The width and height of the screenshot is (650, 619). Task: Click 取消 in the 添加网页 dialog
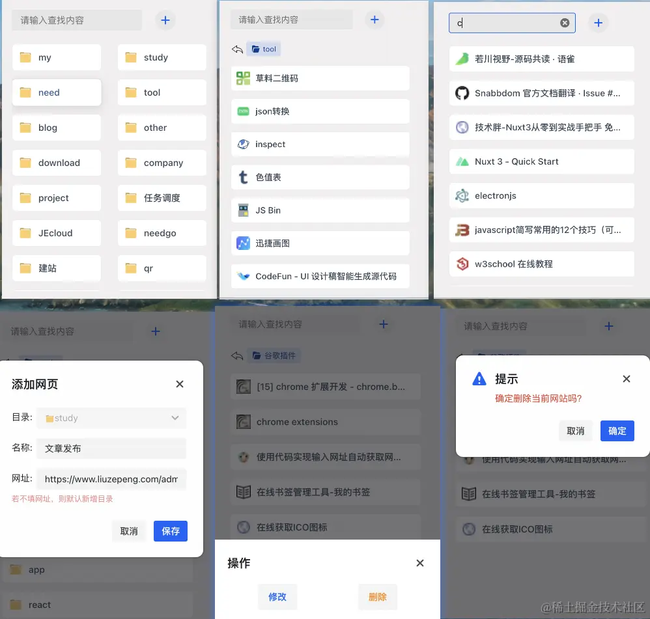pyautogui.click(x=129, y=531)
